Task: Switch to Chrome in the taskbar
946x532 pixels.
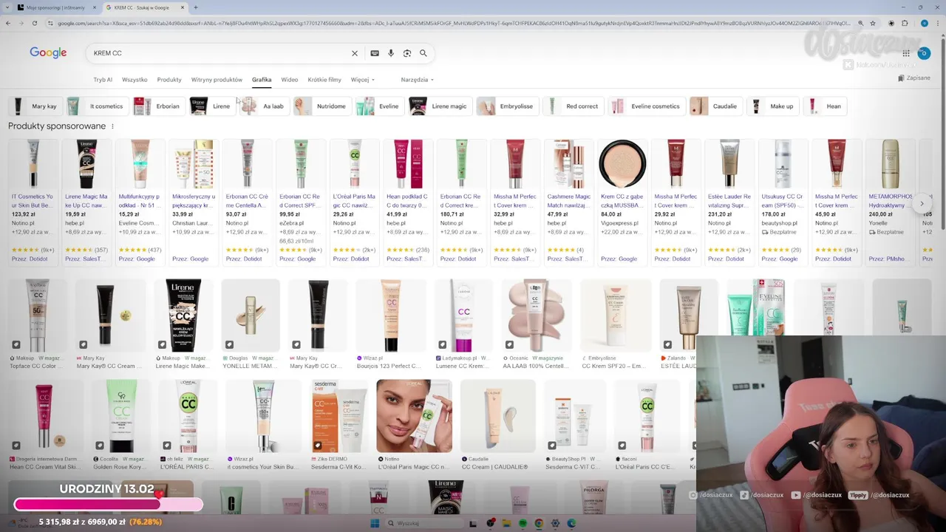Action: (x=539, y=523)
